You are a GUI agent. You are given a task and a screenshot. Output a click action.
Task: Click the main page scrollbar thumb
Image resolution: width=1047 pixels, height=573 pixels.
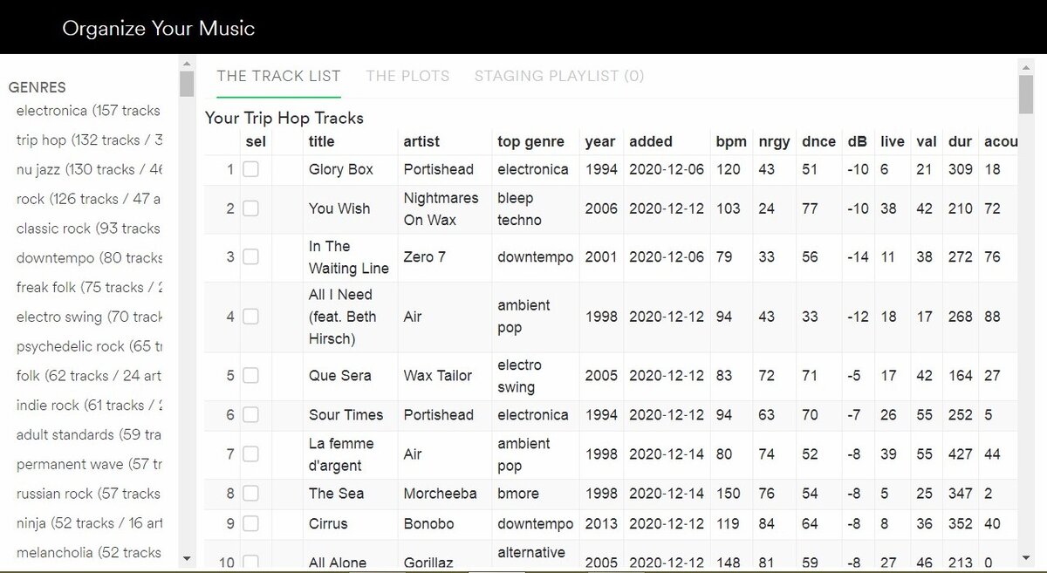[1026, 94]
